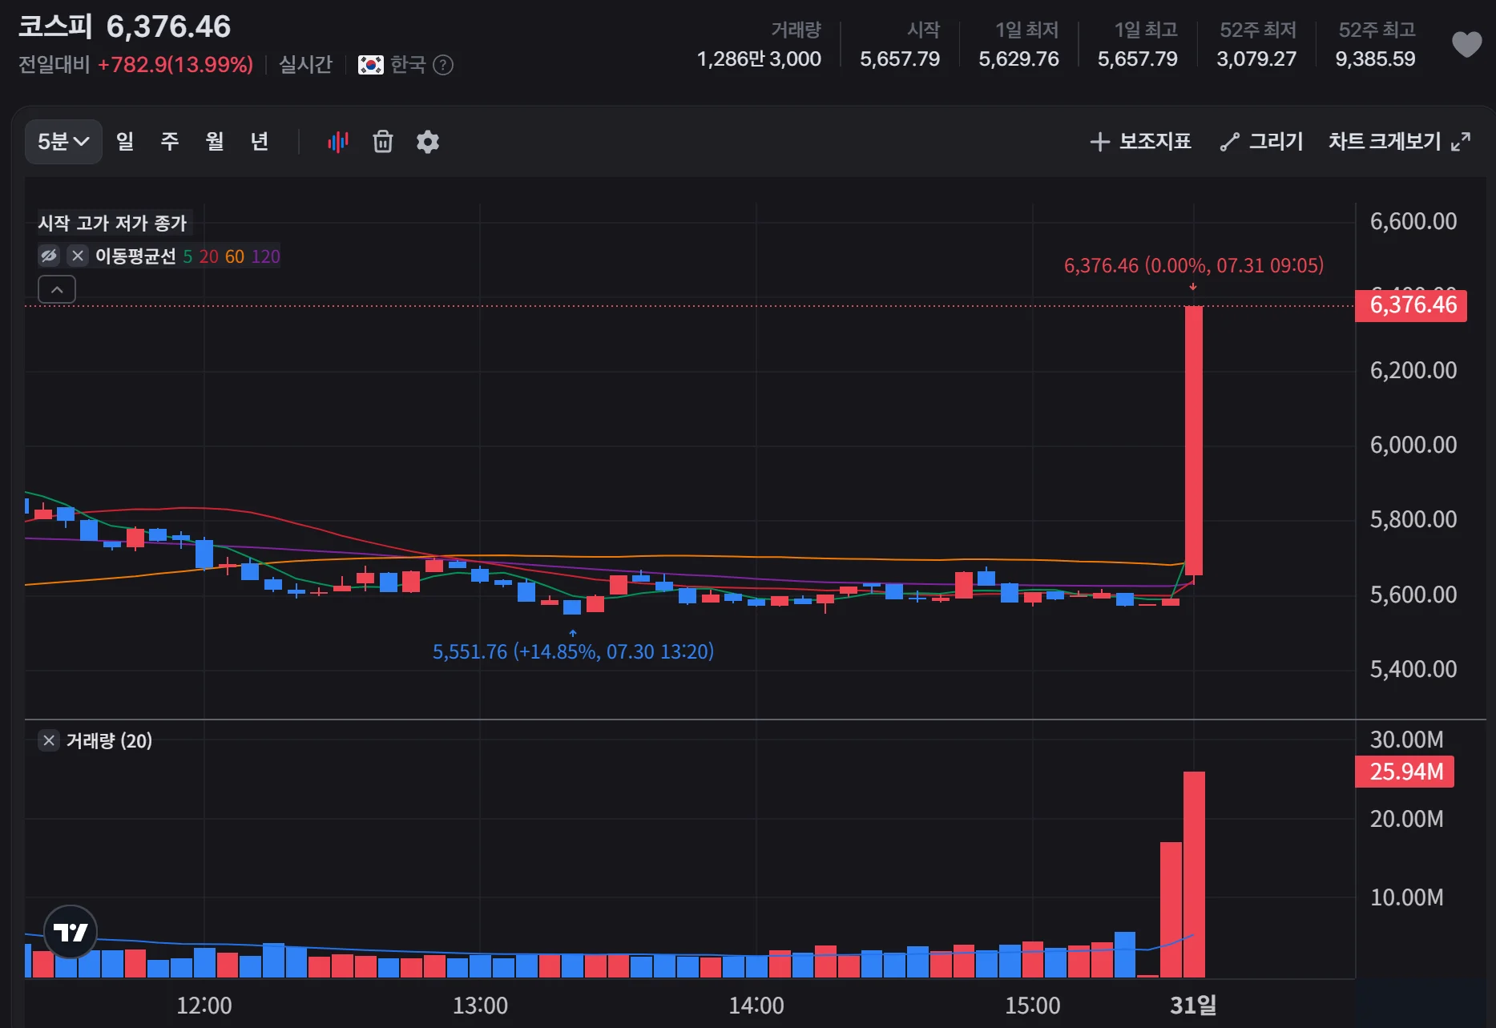
Task: Switch to the 월 monthly tab
Action: coord(215,142)
